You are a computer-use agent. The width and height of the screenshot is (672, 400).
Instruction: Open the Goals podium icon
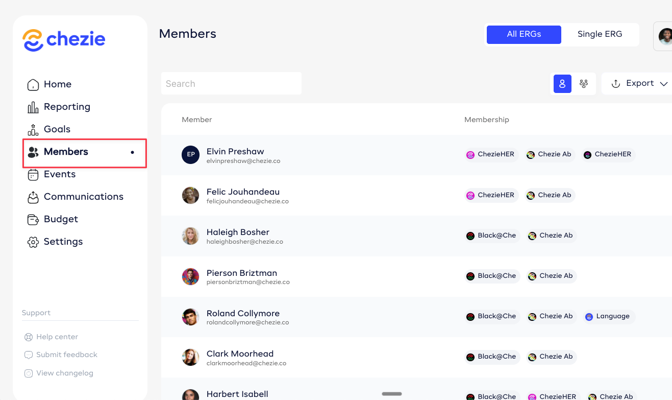(33, 129)
